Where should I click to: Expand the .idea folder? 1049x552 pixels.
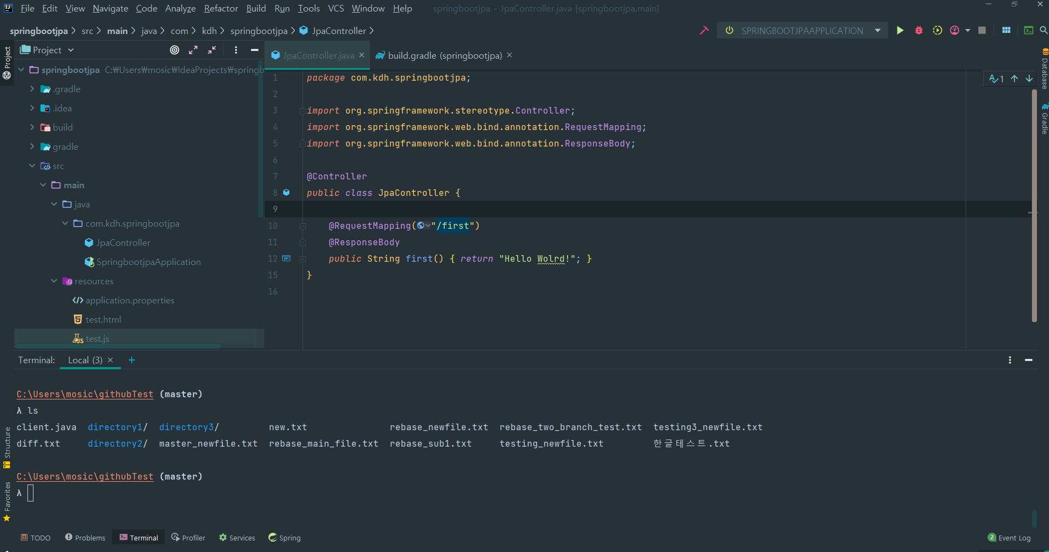32,108
